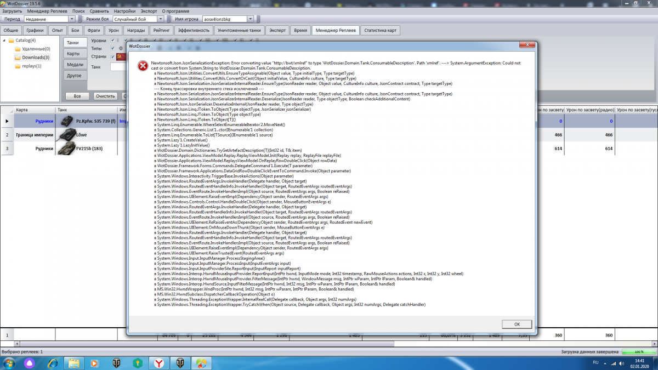Switch to the Статистика карт tab
Image resolution: width=658 pixels, height=370 pixels.
(381, 30)
